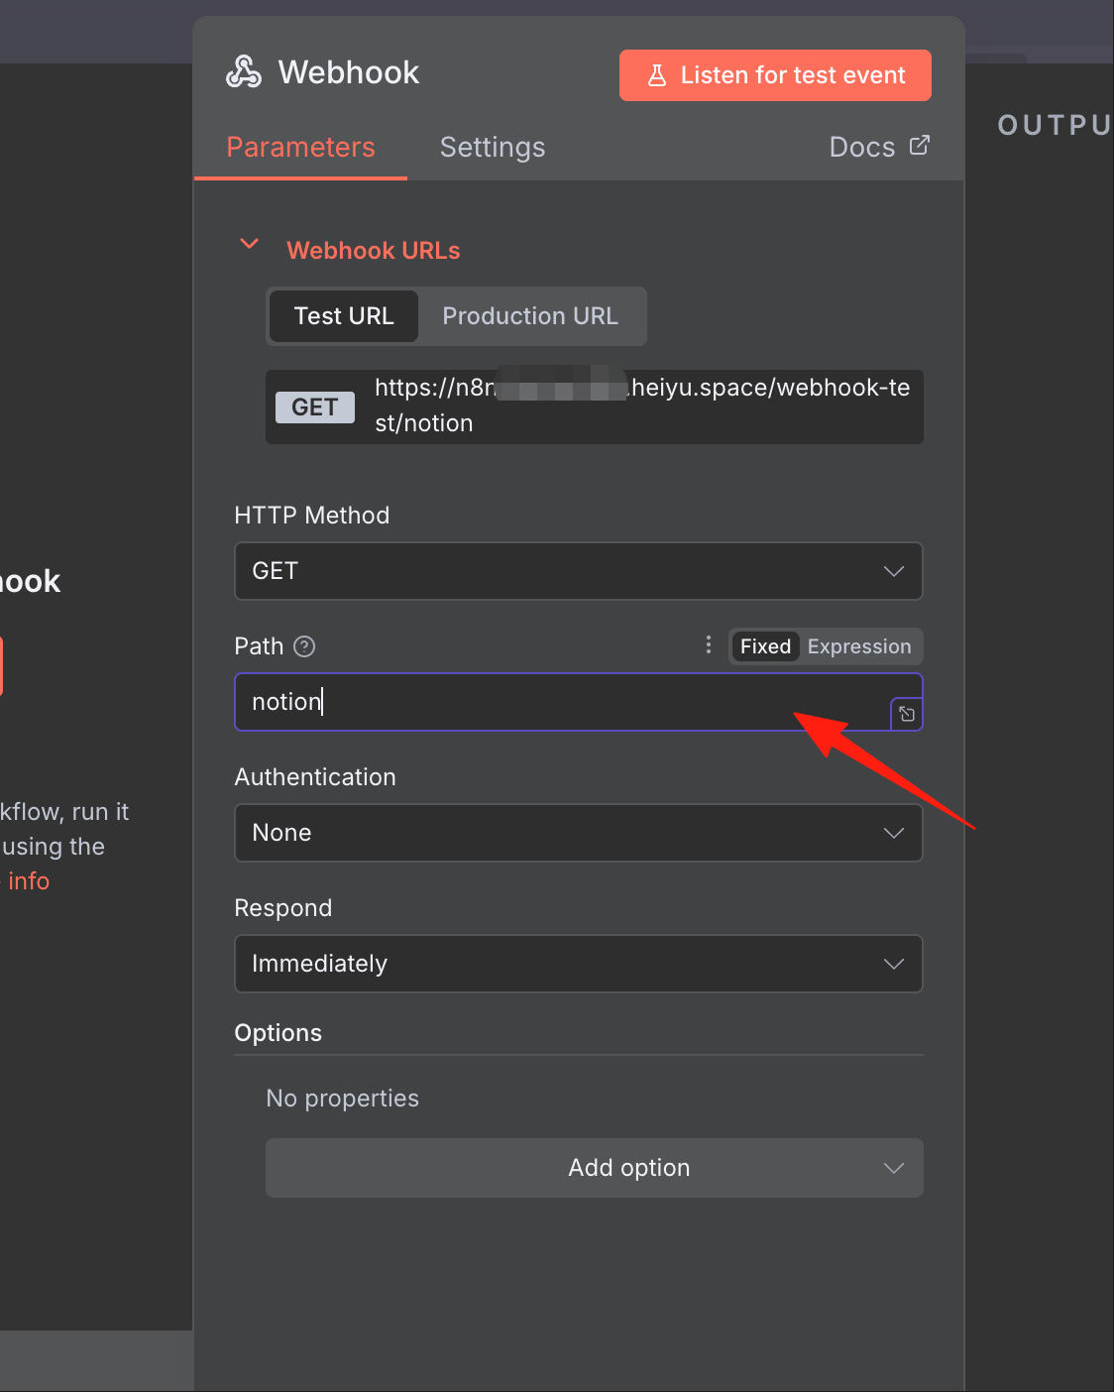
Task: Switch to the Settings tab
Action: coord(493,148)
